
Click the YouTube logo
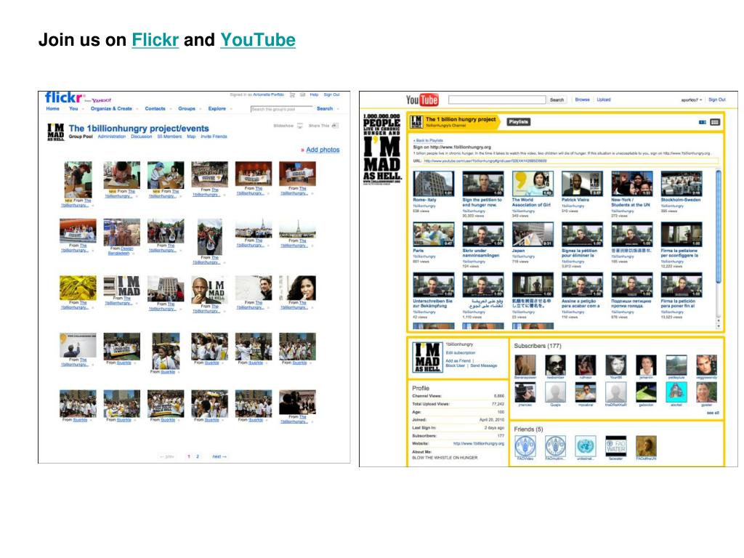(x=422, y=100)
